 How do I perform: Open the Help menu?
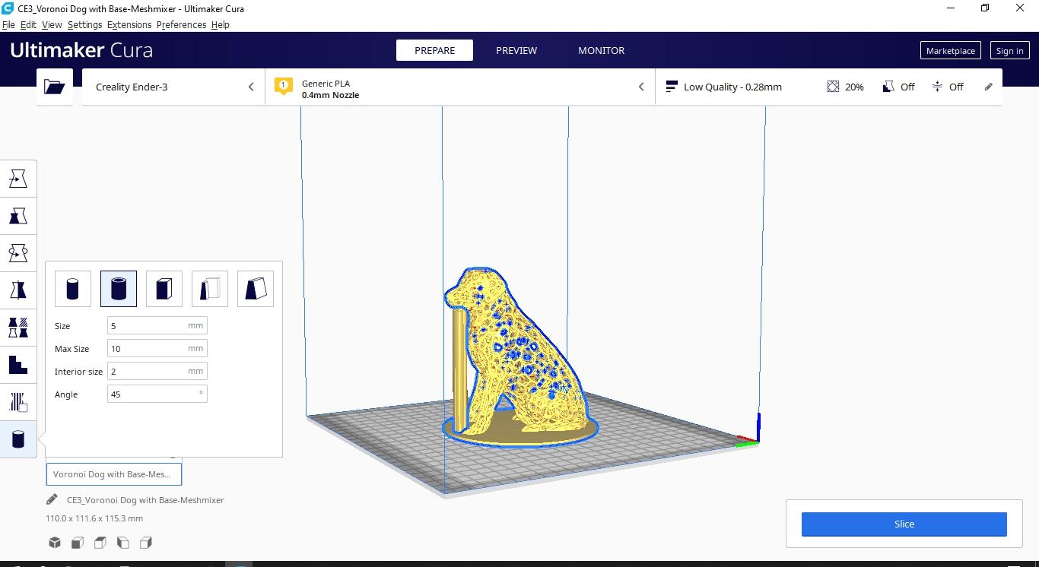221,24
